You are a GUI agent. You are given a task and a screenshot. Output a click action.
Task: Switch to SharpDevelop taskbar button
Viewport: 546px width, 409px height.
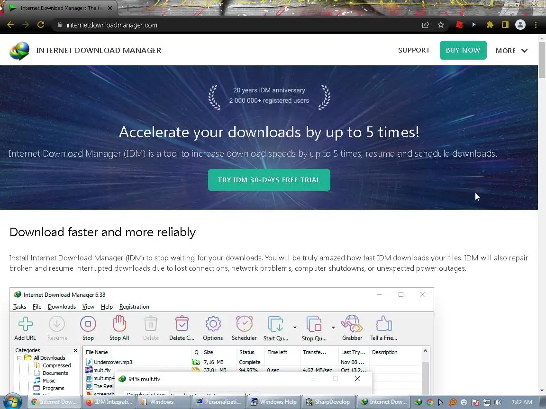click(328, 402)
